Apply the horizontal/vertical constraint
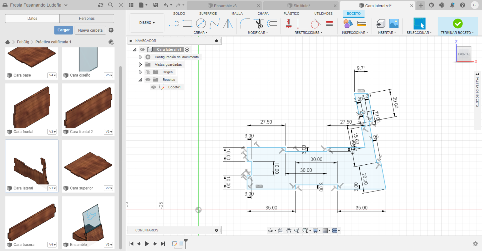This screenshot has height=251, width=482. 289,24
